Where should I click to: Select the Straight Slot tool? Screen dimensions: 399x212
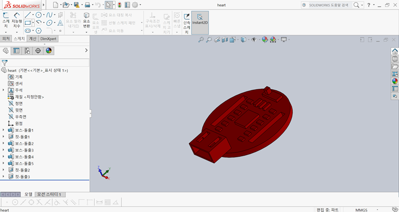point(28,31)
